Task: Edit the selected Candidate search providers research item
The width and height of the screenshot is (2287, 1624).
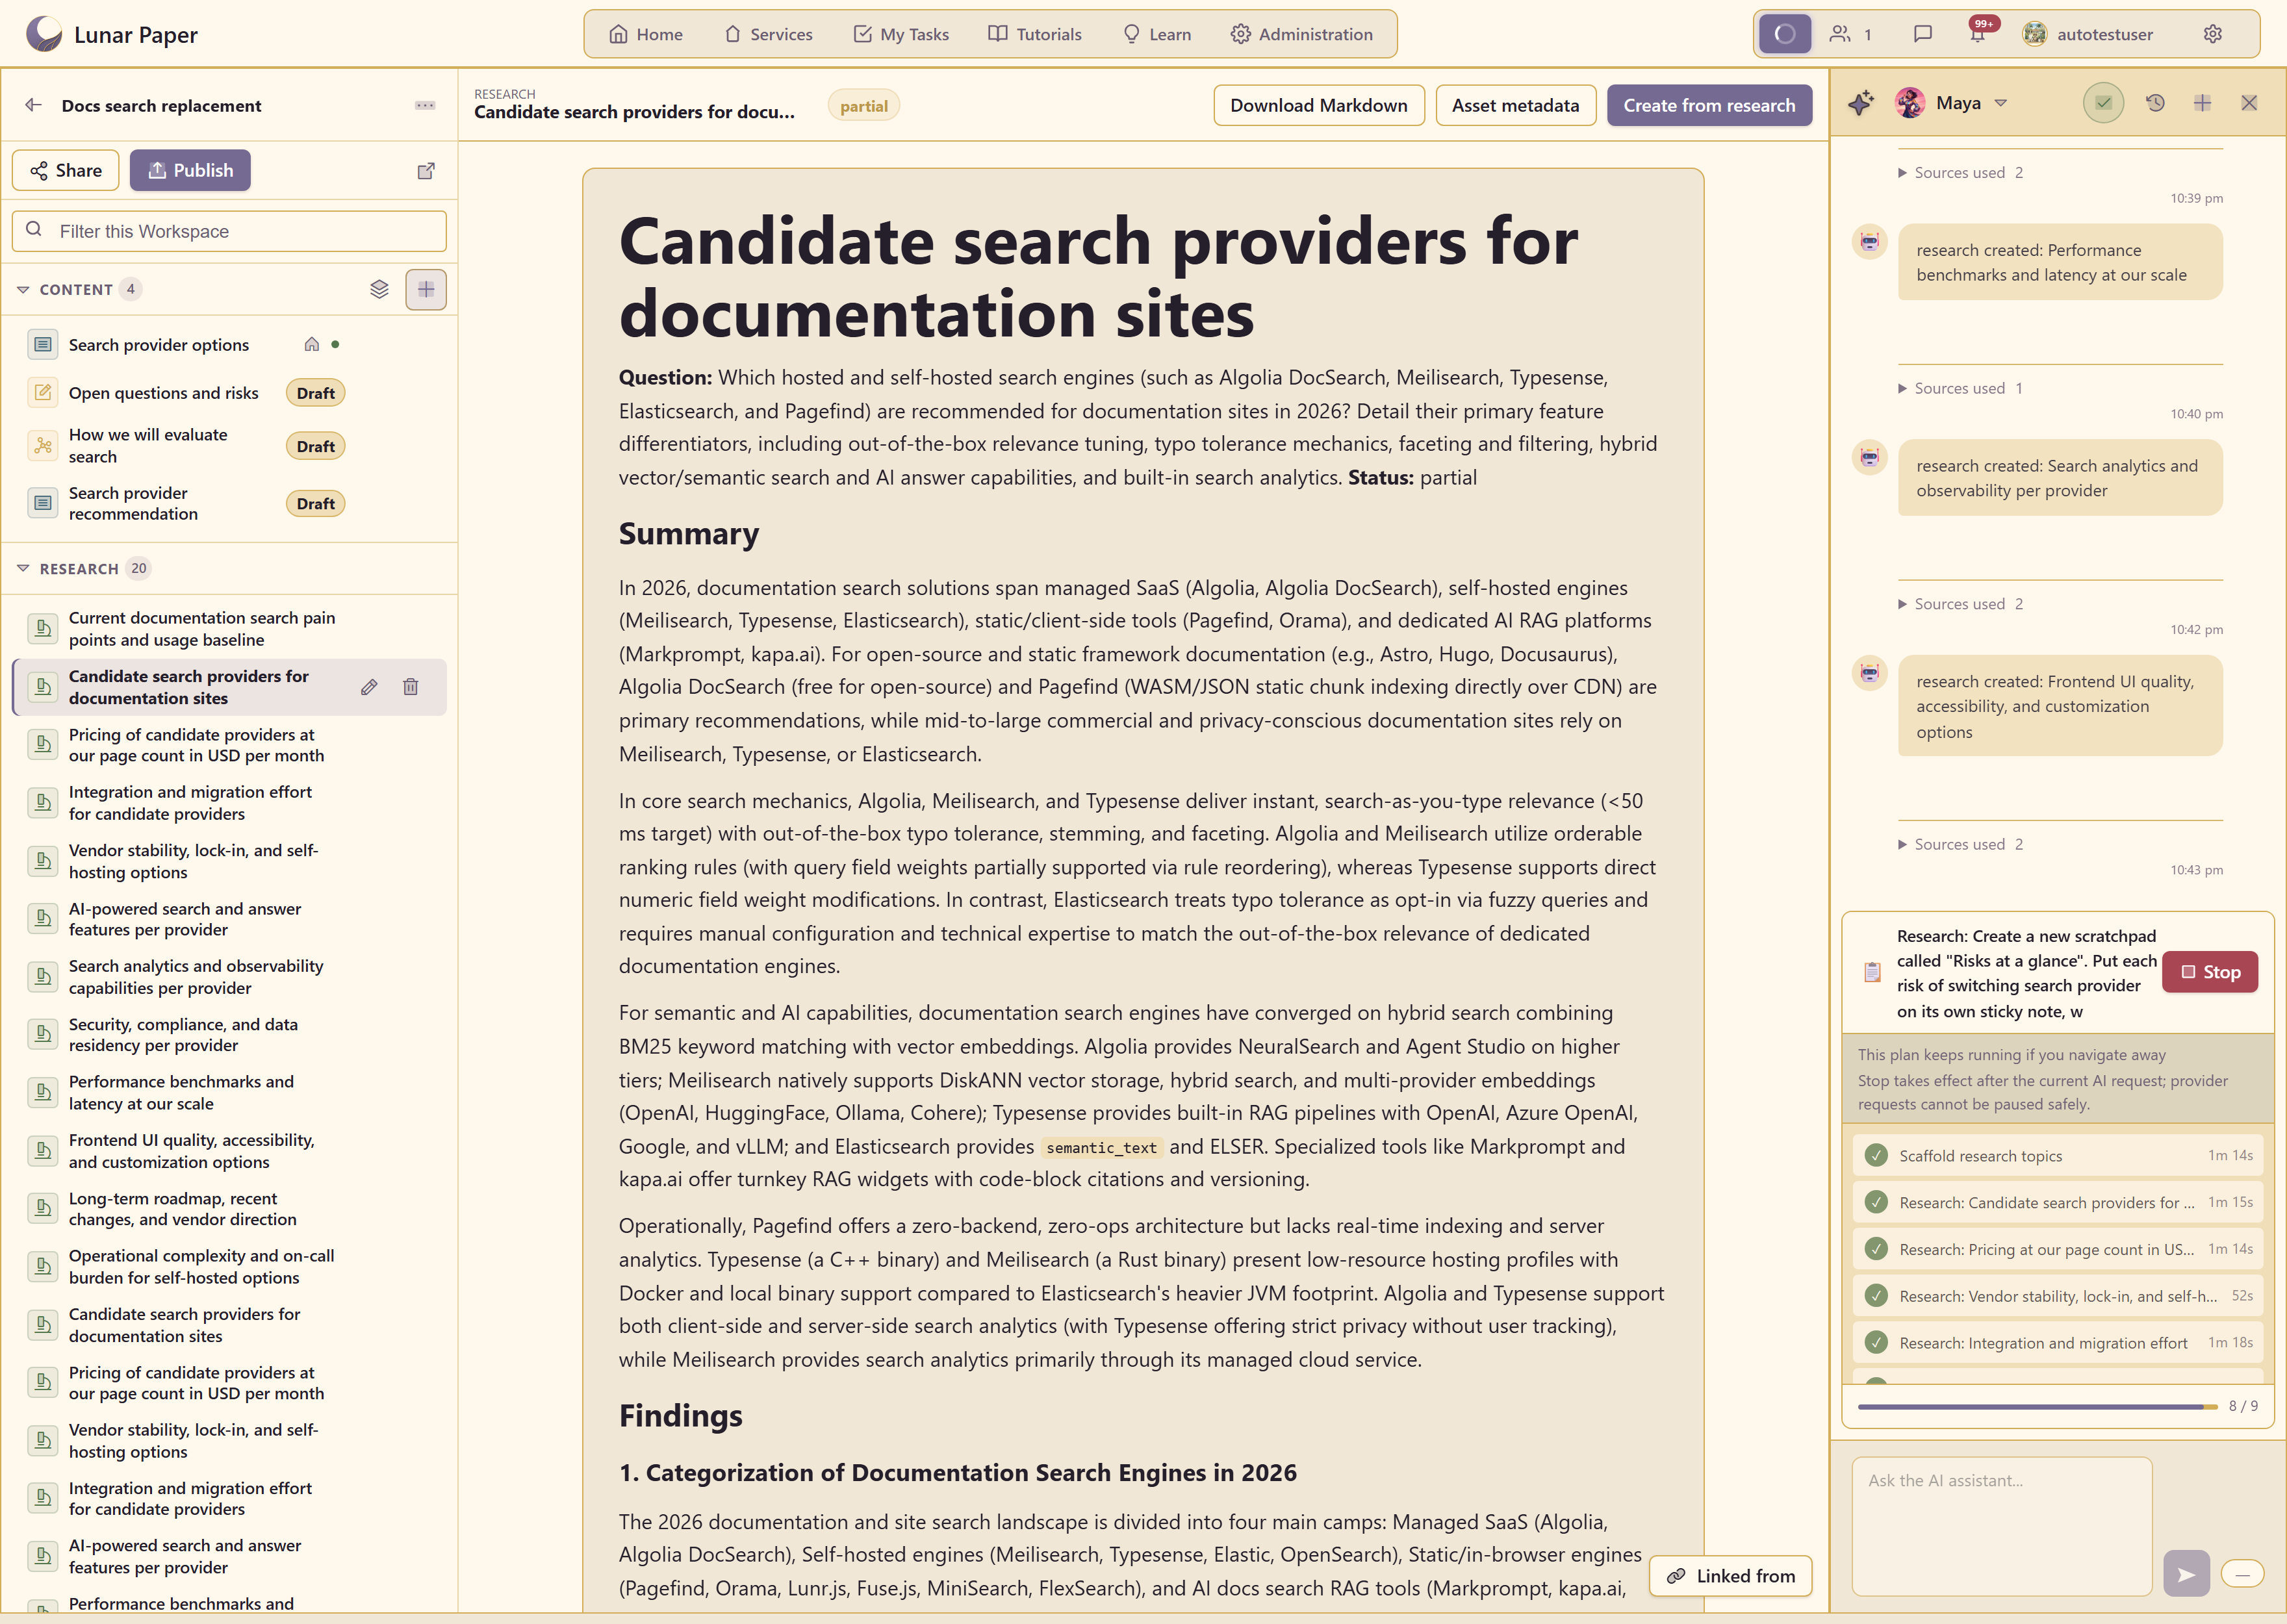Action: [x=369, y=687]
